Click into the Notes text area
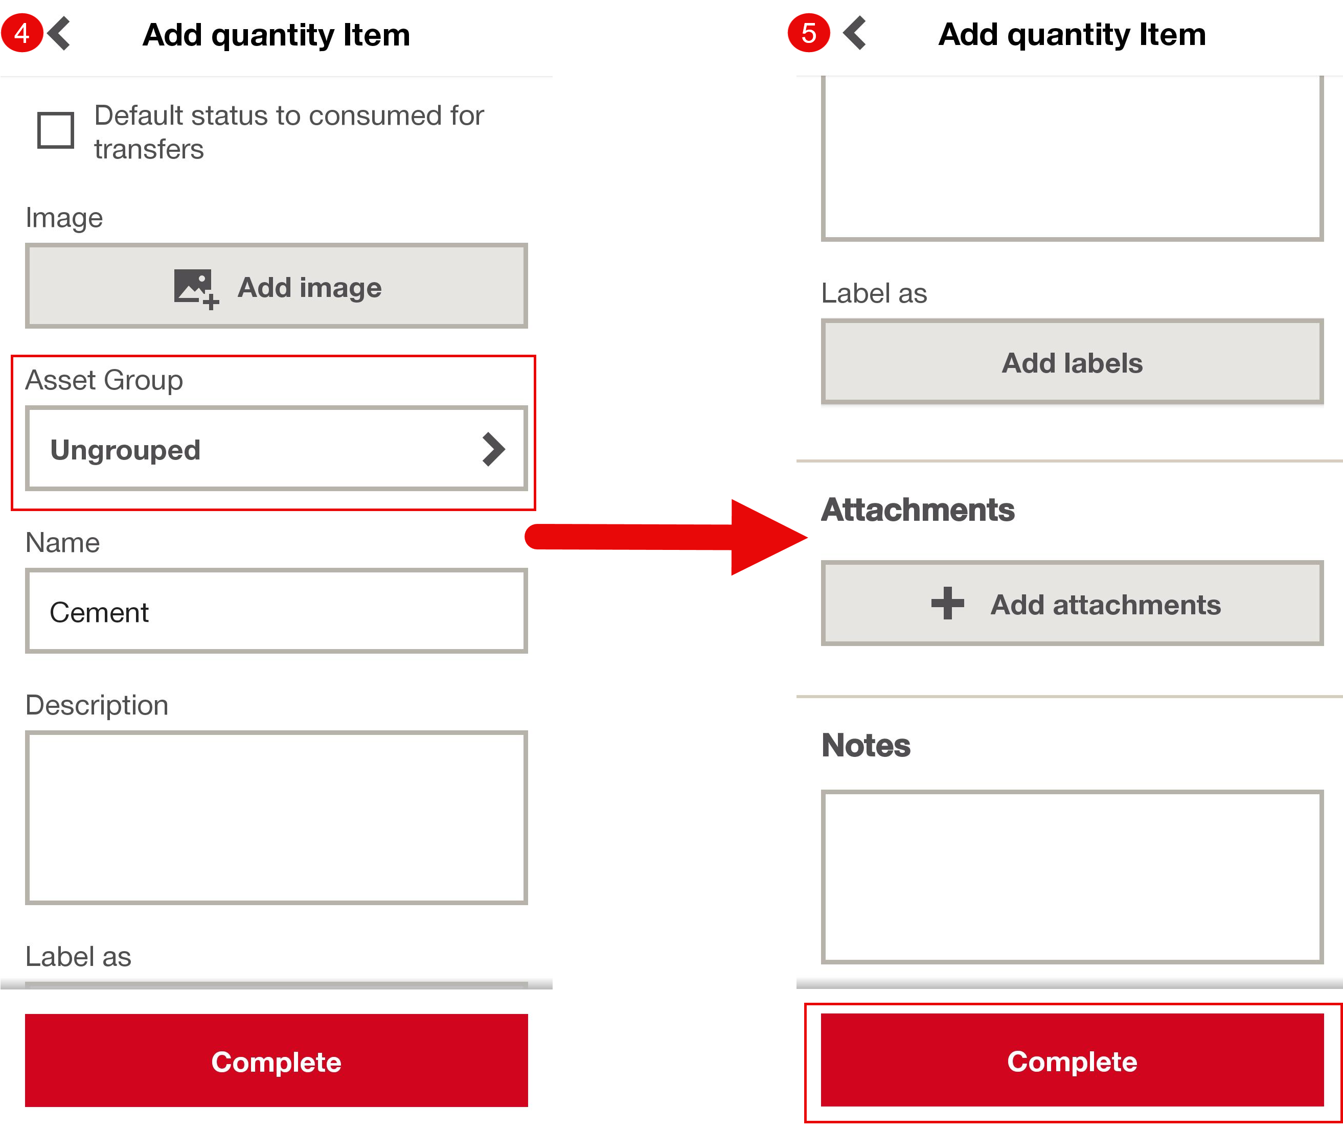 (x=1072, y=877)
